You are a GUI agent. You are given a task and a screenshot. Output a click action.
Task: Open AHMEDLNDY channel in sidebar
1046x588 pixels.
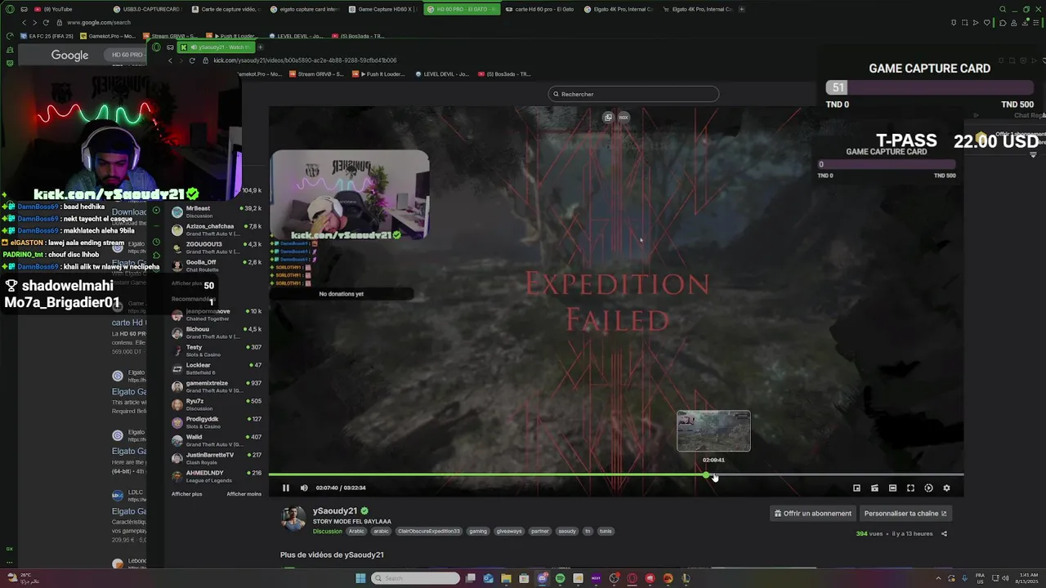pos(217,476)
